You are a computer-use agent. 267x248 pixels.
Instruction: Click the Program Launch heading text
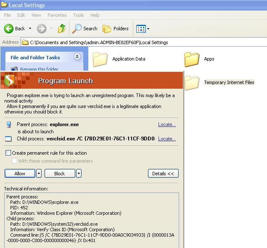(66, 81)
